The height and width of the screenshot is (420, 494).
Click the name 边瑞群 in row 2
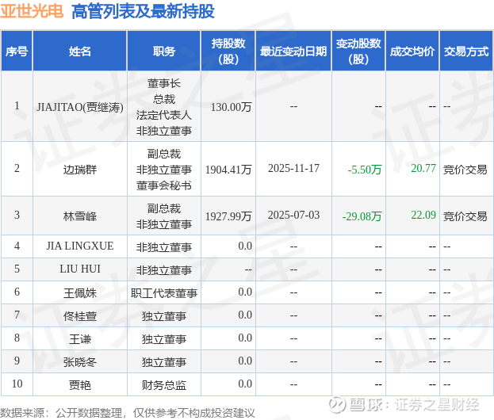click(x=80, y=170)
